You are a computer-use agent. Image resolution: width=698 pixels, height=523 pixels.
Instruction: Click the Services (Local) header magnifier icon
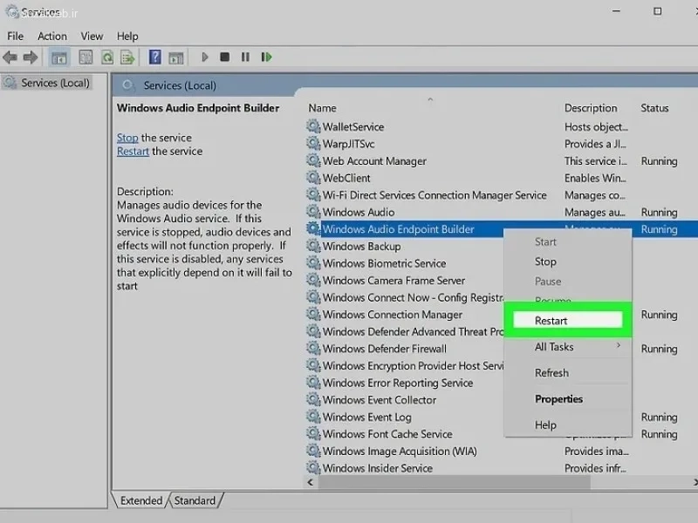tap(128, 85)
